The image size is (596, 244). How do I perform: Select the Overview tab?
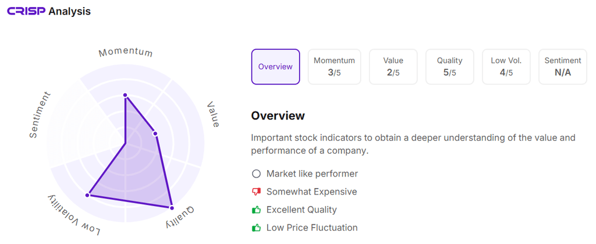(x=275, y=66)
